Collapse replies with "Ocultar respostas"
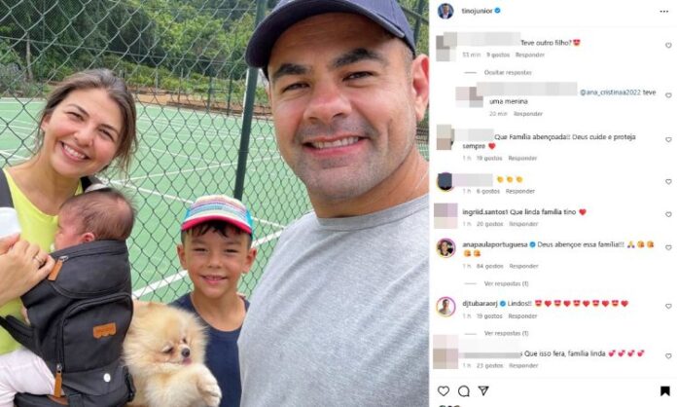The height and width of the screenshot is (407, 677). pos(508,73)
